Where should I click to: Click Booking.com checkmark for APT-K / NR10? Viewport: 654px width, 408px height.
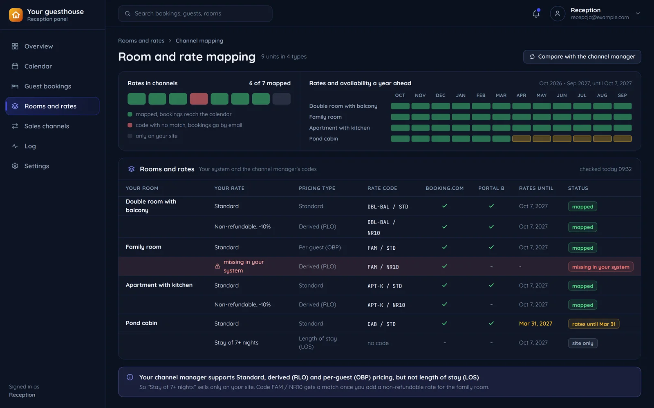point(444,304)
